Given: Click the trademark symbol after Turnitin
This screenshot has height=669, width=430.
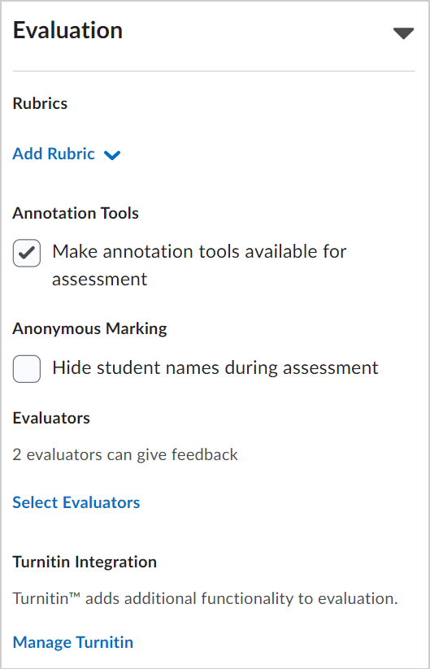Looking at the screenshot, I should 75,596.
